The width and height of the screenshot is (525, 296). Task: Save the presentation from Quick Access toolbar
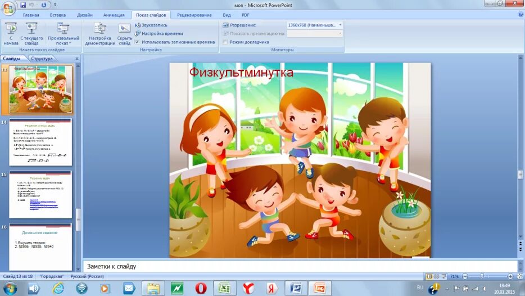[23, 5]
